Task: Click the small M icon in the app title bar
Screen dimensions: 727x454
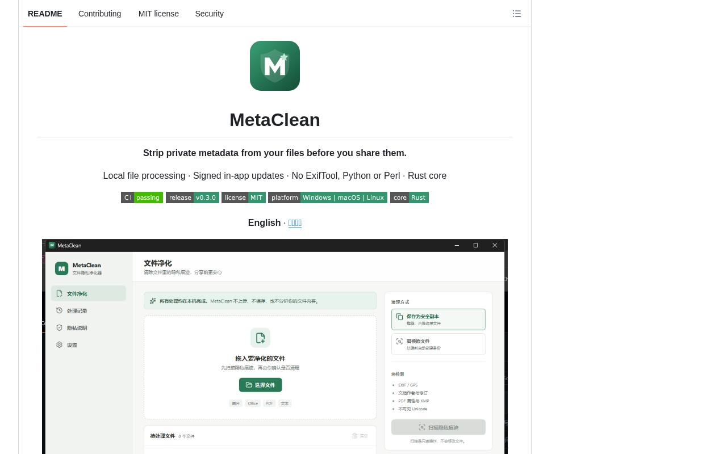Action: [x=52, y=245]
